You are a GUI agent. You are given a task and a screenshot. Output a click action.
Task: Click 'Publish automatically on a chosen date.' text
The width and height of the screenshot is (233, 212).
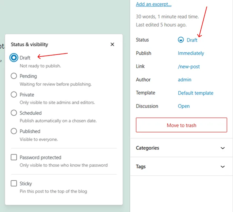pos(58,121)
